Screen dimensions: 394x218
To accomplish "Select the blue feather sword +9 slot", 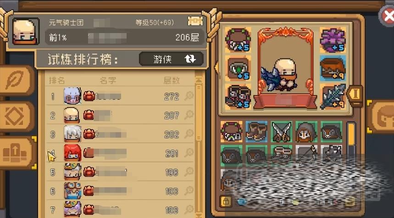I will (x=333, y=97).
